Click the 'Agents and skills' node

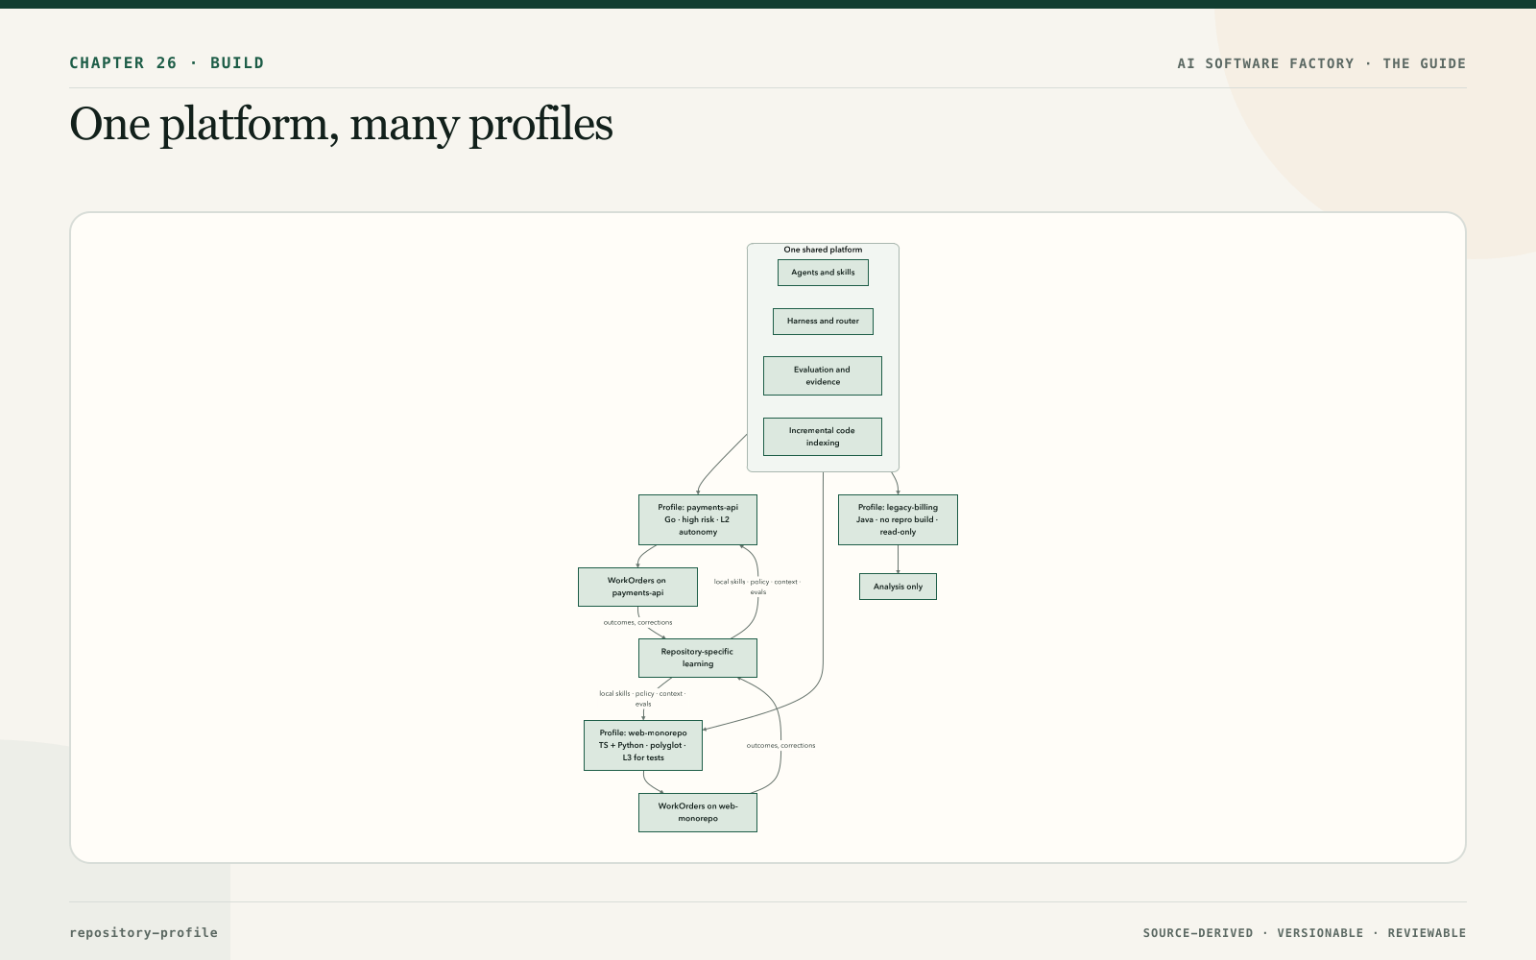point(823,273)
